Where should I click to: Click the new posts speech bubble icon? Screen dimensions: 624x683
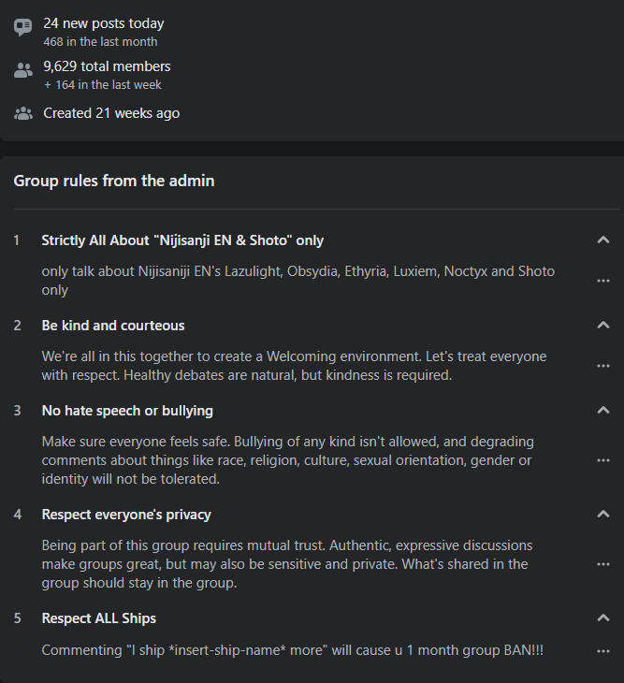[x=22, y=27]
